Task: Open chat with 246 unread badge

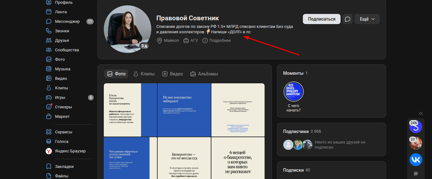Action: point(416,127)
